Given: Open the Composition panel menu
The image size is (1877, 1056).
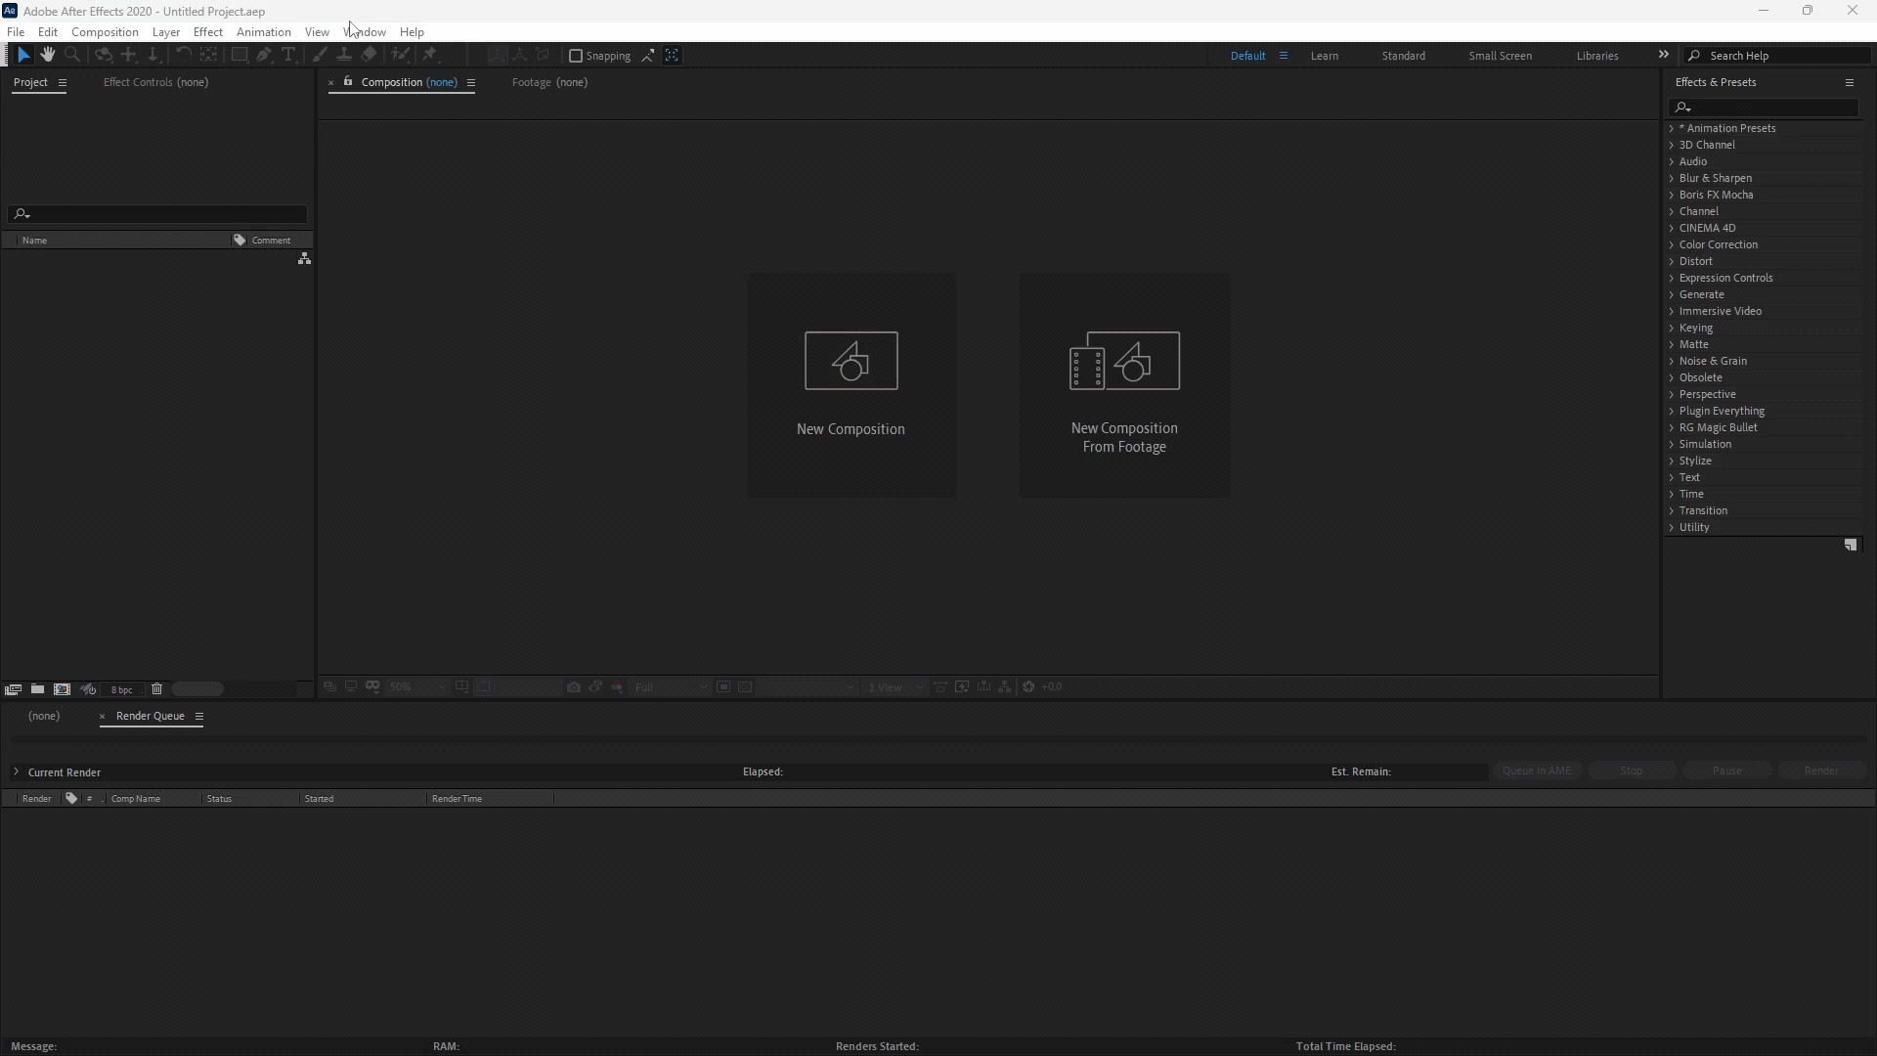Looking at the screenshot, I should (471, 83).
